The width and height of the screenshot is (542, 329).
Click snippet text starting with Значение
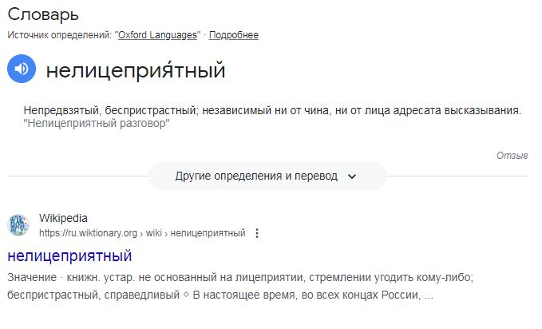(240, 277)
